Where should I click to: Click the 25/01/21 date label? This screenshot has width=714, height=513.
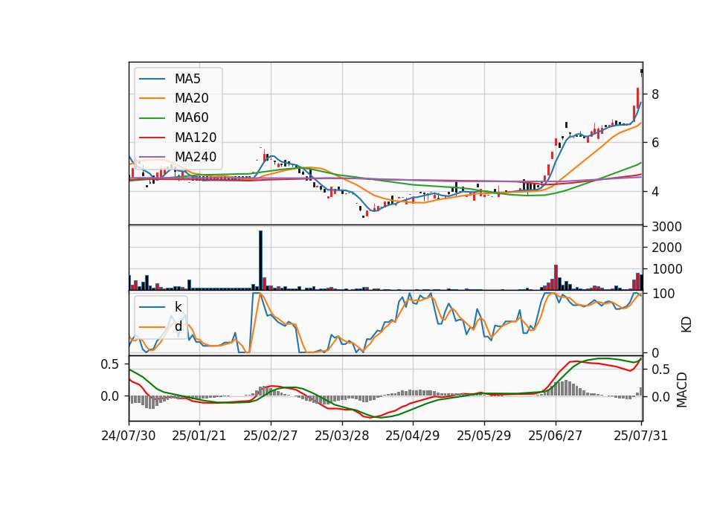tap(199, 436)
